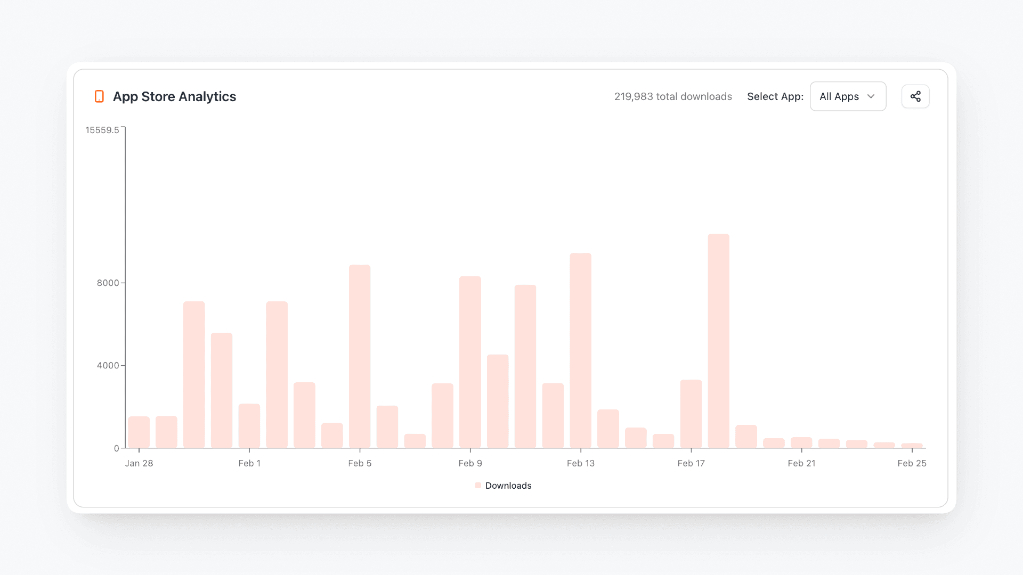Click the Feb 13 tall download bar
The image size is (1023, 575).
(x=580, y=351)
